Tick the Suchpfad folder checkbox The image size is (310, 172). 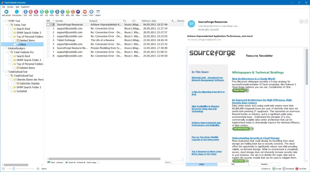[x=12, y=91]
